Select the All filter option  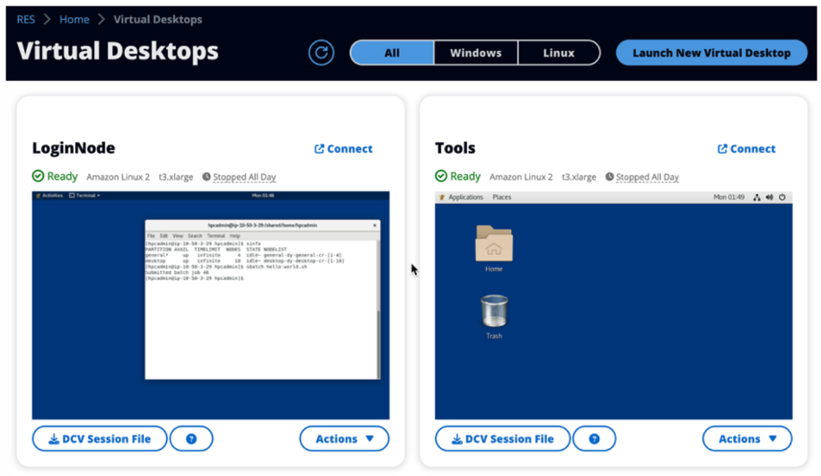coord(392,53)
